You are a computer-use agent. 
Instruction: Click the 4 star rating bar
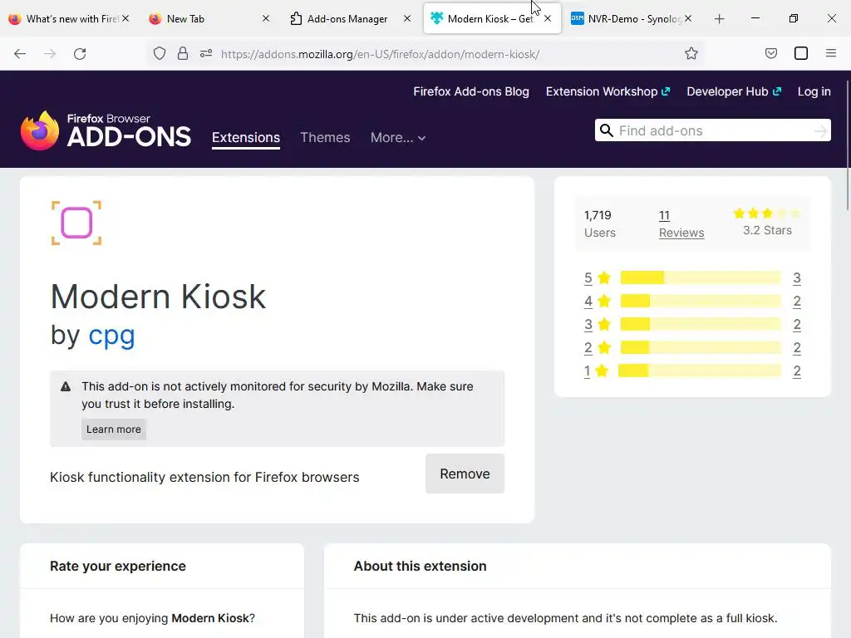pyautogui.click(x=701, y=301)
